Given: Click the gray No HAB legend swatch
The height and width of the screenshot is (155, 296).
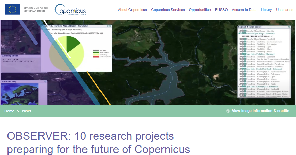Looking at the screenshot, I should pyautogui.click(x=96, y=51).
